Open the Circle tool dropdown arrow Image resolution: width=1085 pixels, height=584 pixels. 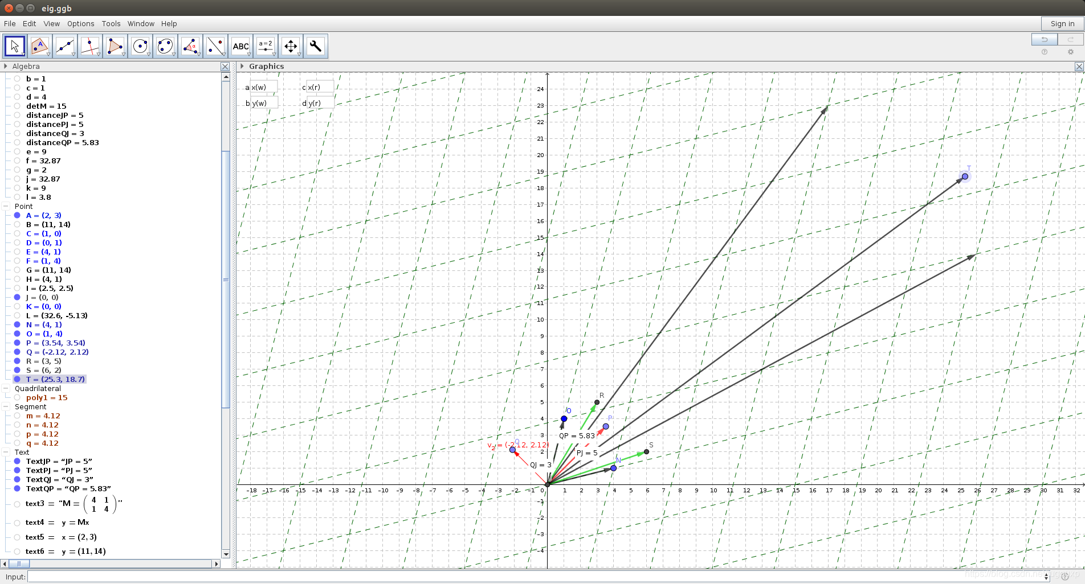coord(149,55)
